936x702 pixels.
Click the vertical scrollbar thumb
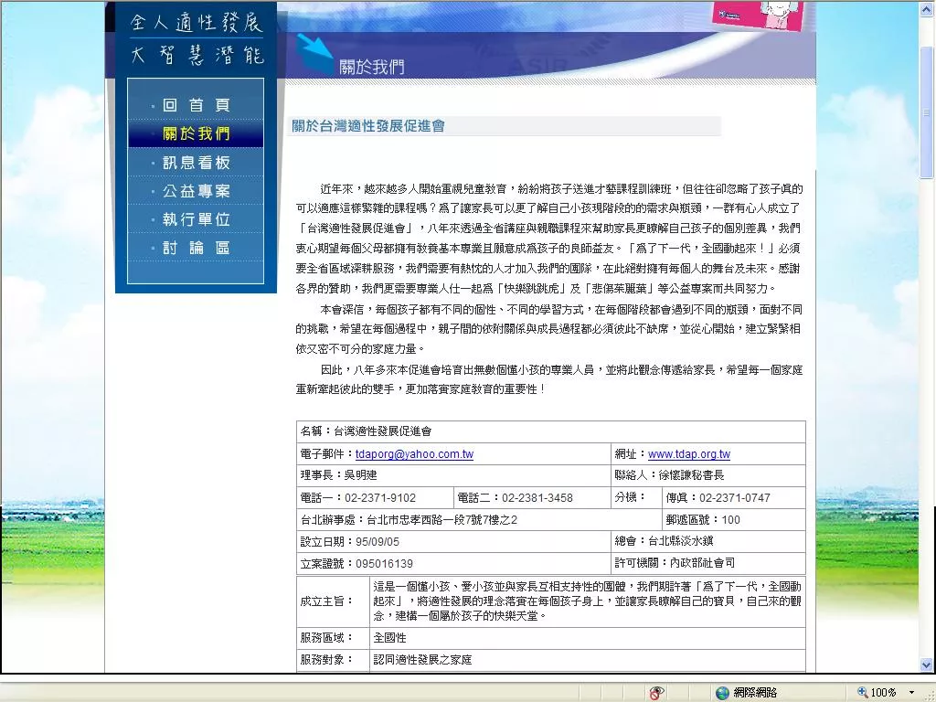927,112
